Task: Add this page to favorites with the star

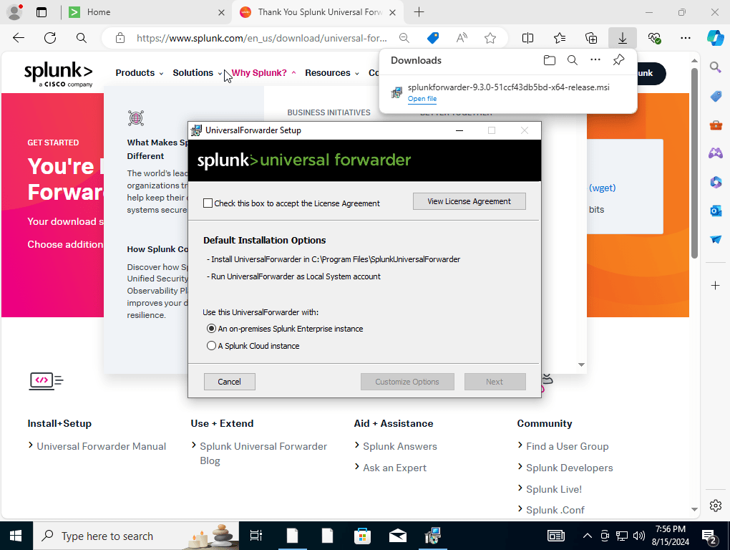Action: (x=490, y=38)
